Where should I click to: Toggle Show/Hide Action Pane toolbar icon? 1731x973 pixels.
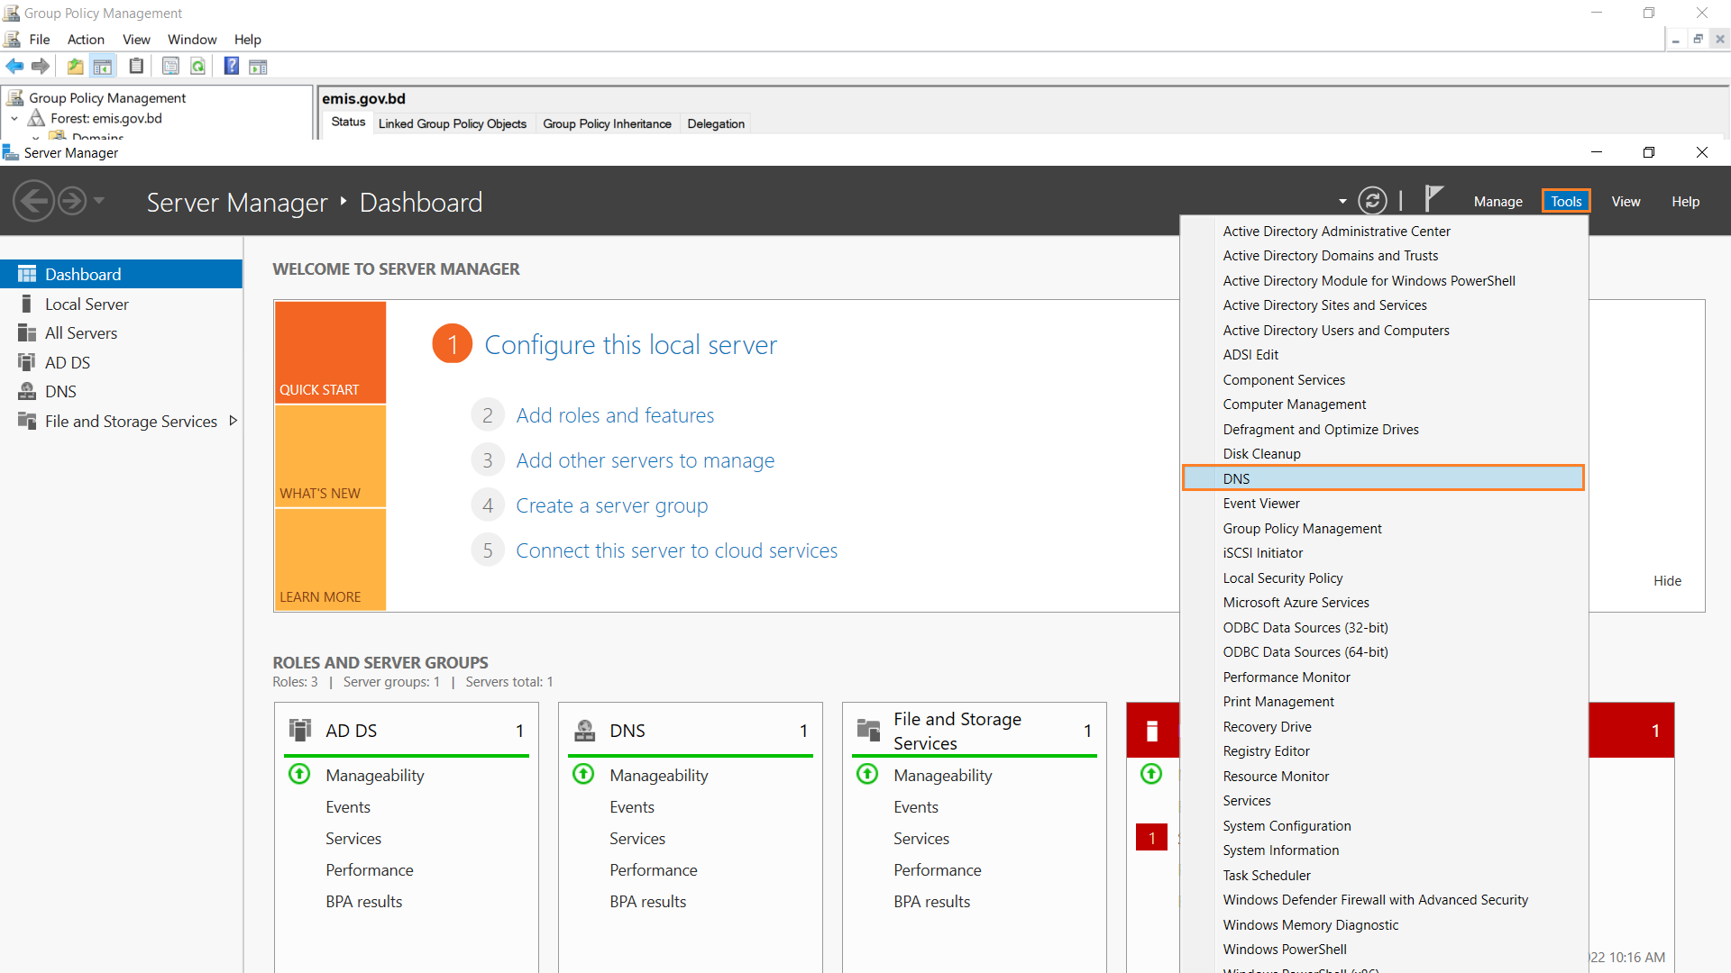pyautogui.click(x=258, y=66)
